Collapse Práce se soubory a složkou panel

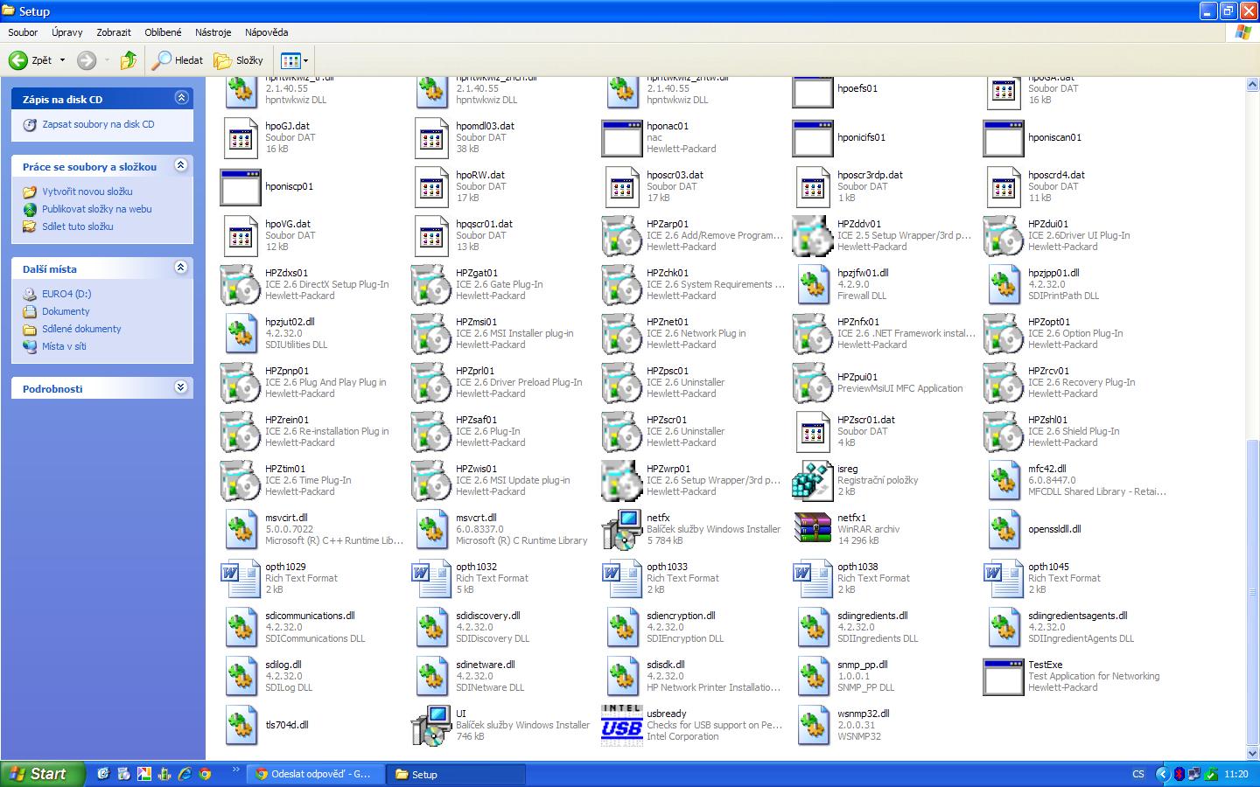click(181, 165)
